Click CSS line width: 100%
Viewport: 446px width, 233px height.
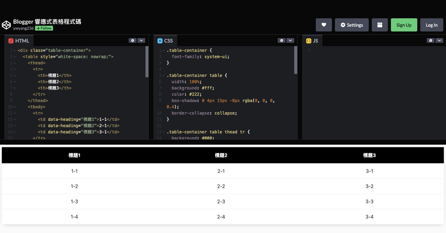click(x=187, y=82)
